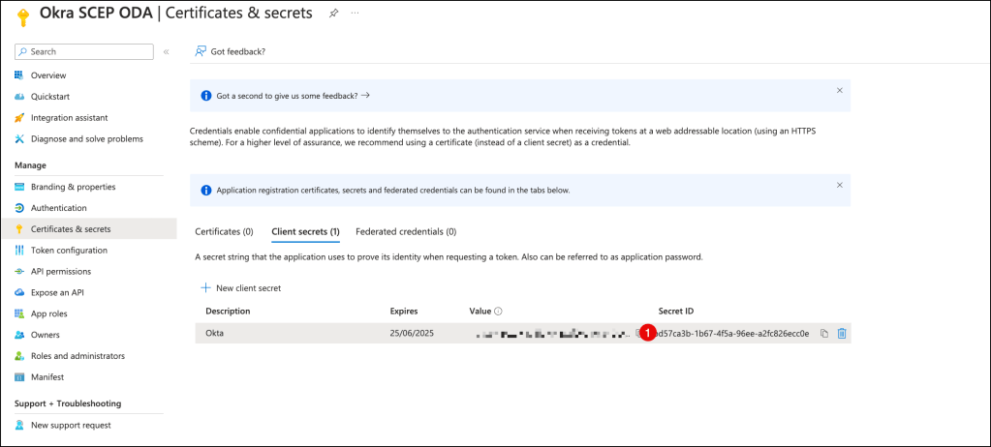Close the application registration info banner

pos(839,184)
